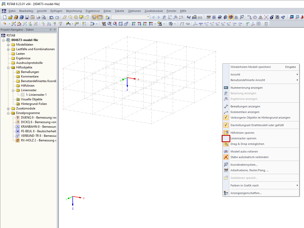
Task: Toggle the Table display toolbar button
Action: (100, 17)
